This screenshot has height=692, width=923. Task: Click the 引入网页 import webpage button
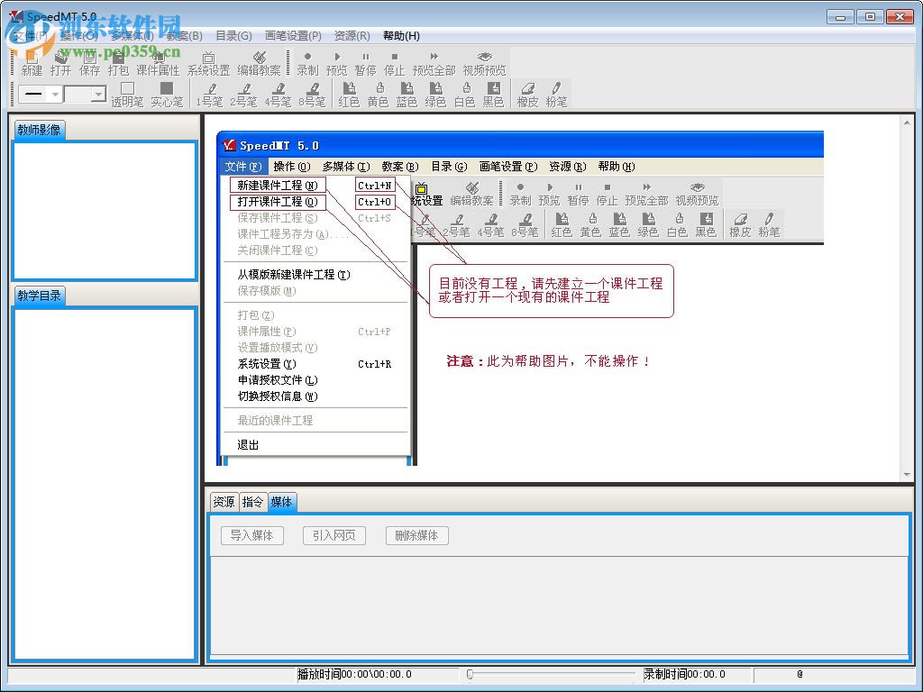point(334,534)
